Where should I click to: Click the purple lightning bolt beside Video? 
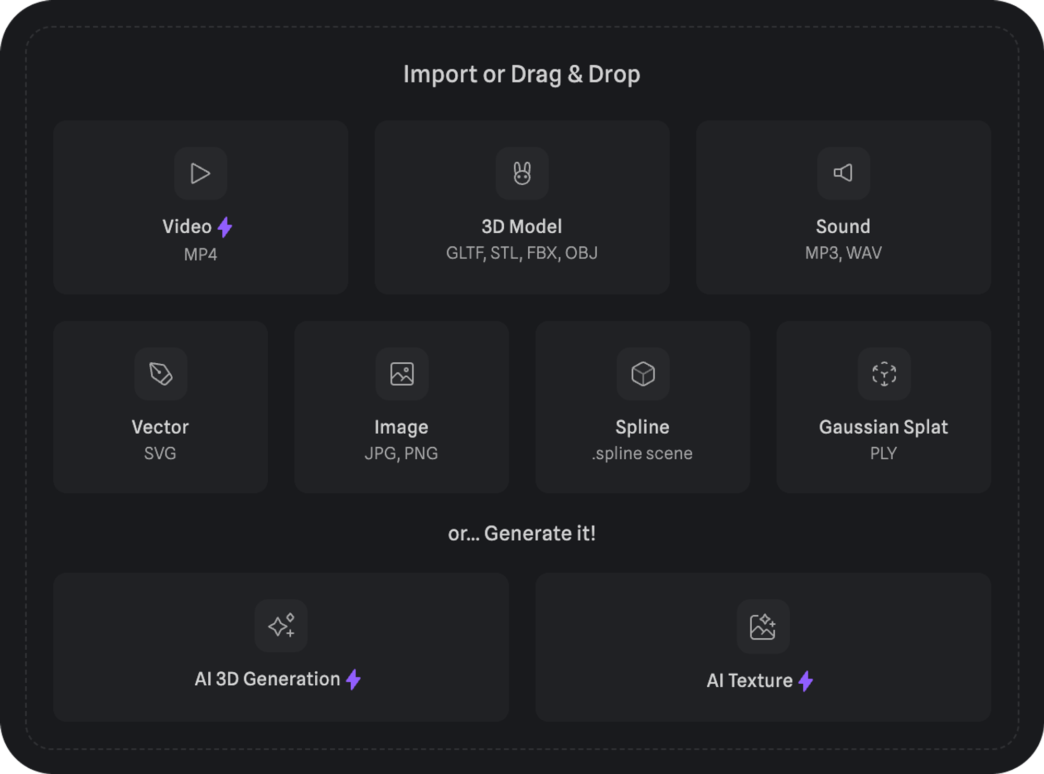225,227
